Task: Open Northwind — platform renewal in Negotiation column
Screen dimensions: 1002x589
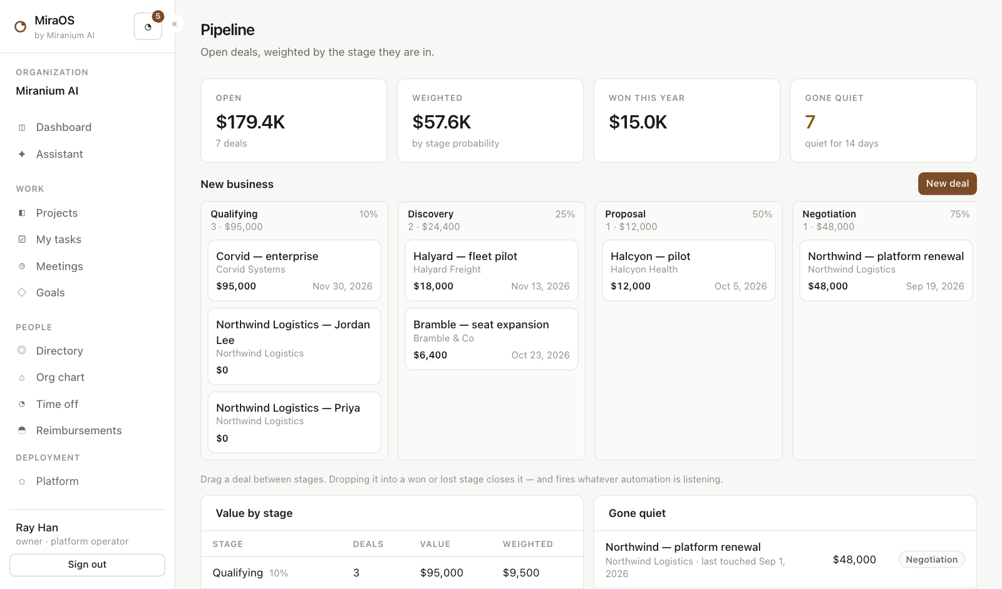Action: pyautogui.click(x=886, y=271)
